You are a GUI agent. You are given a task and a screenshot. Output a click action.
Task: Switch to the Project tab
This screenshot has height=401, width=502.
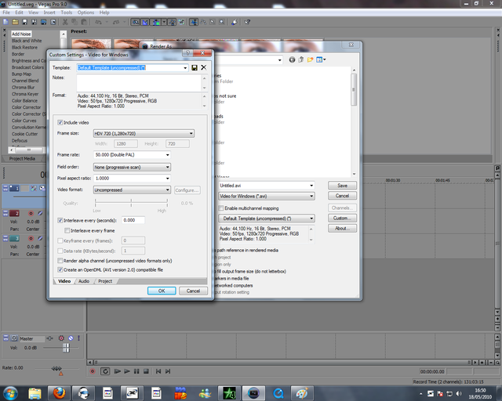tap(105, 281)
